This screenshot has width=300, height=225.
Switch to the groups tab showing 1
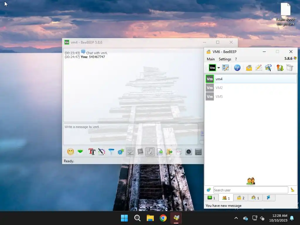255,198
